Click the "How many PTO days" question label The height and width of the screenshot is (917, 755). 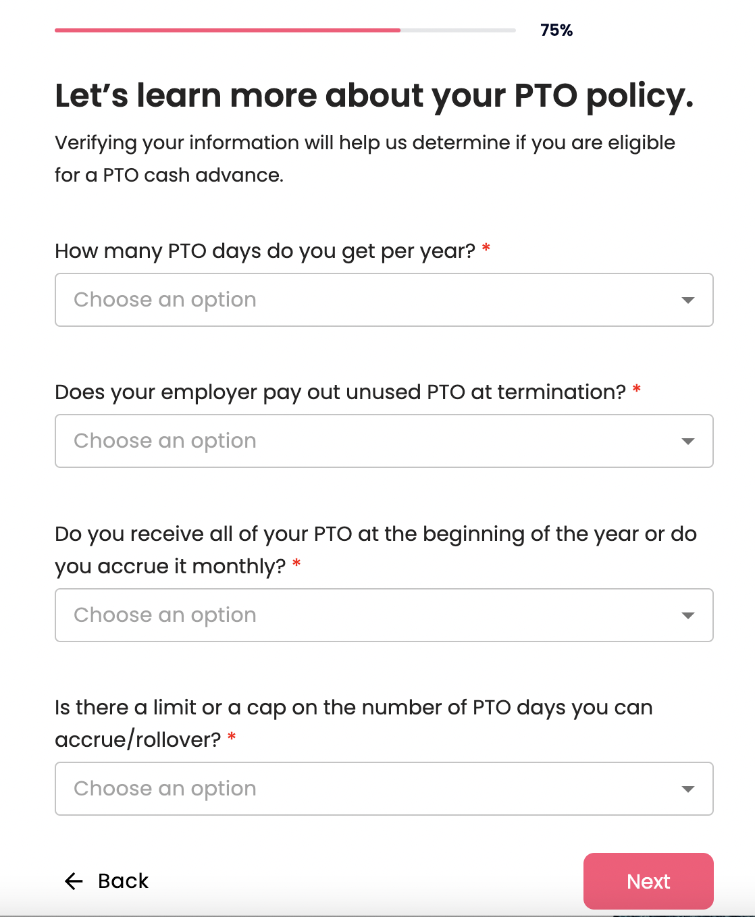click(x=265, y=251)
